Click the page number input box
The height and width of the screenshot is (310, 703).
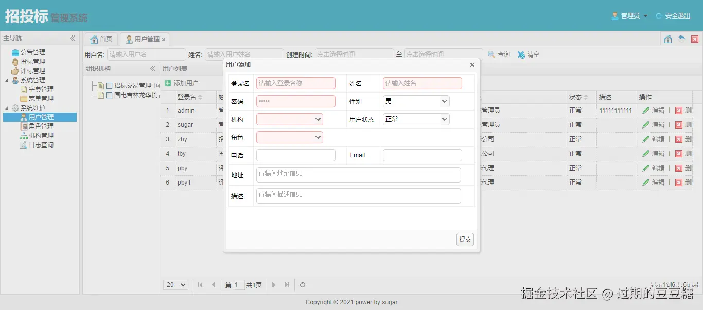[239, 285]
